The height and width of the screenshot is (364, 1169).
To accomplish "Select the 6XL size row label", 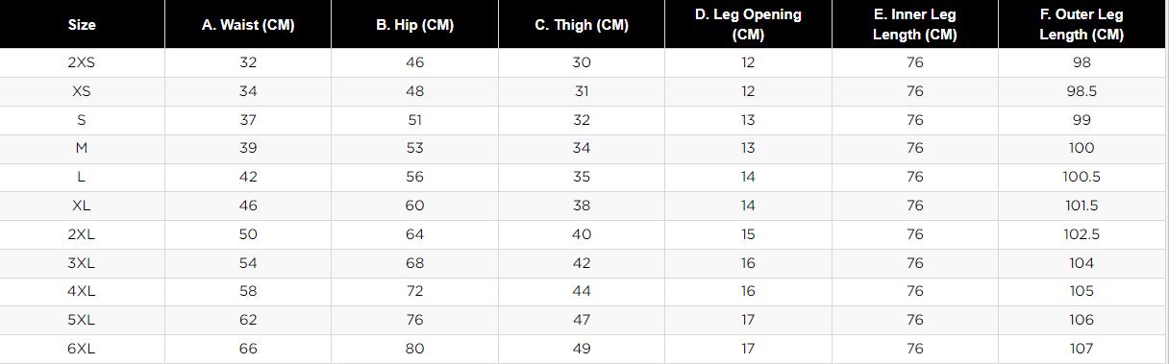I will [82, 349].
